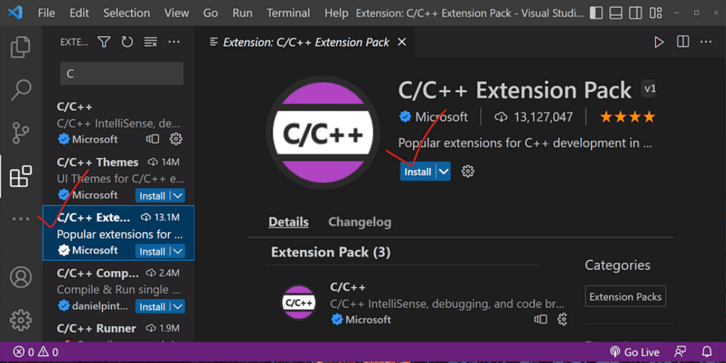The height and width of the screenshot is (363, 726).
Task: Click the gear for C/C++ in Extension Pack list
Action: coord(562,319)
